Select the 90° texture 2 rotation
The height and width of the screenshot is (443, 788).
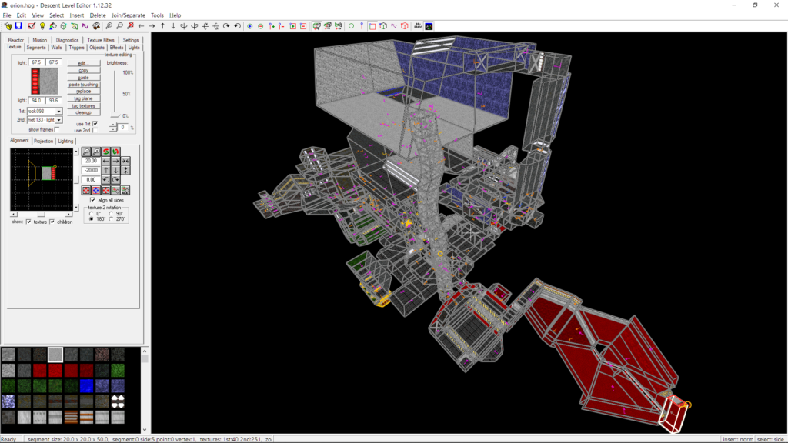[109, 214]
